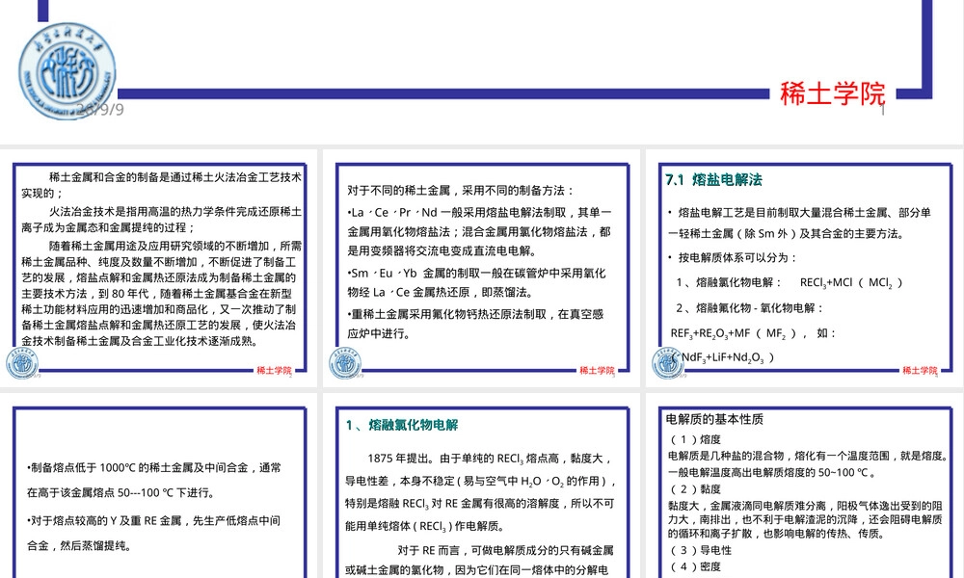The height and width of the screenshot is (578, 964).
Task: Click the 电解质的基本性质 heading
Action: pos(714,419)
